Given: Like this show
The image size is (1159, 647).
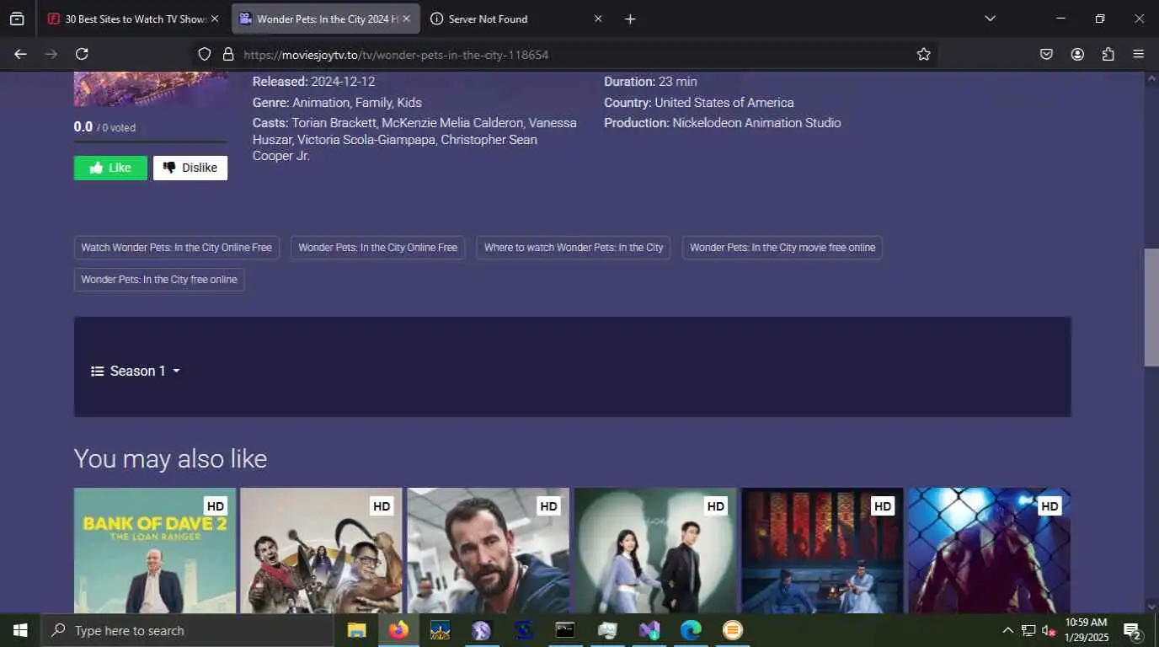Looking at the screenshot, I should click(110, 168).
